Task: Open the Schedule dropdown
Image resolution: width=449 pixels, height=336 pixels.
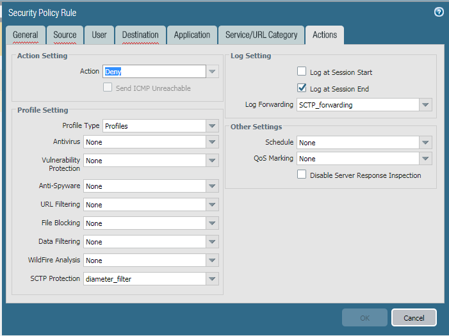Action: click(x=425, y=143)
